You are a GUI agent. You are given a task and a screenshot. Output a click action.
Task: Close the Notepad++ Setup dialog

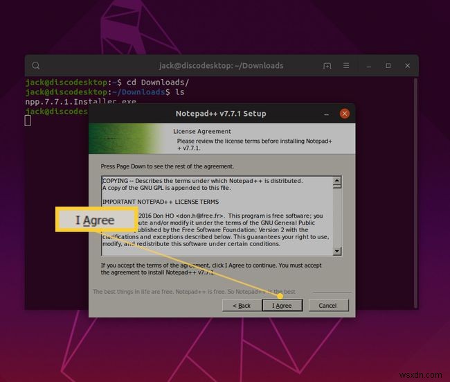point(344,114)
